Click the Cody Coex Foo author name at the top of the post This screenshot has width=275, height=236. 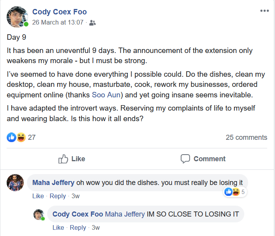pos(60,12)
